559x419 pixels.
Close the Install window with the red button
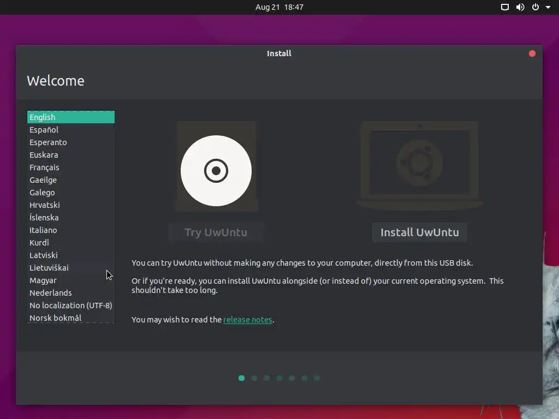pyautogui.click(x=532, y=53)
